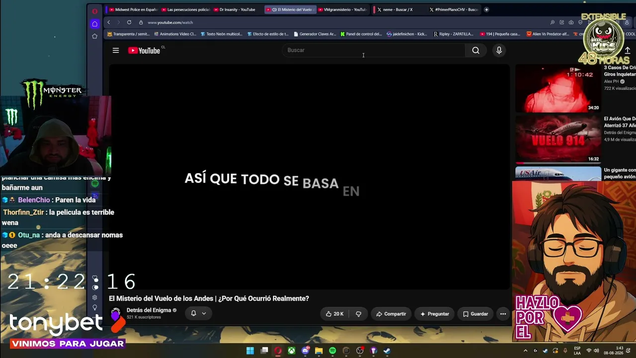This screenshot has width=636, height=358.
Task: Open the Detrás del Enigma channel avatar
Action: coord(116,313)
